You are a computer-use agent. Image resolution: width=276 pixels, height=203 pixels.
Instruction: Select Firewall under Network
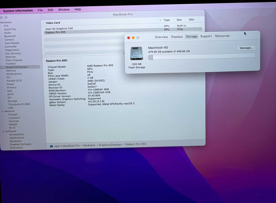point(13,114)
